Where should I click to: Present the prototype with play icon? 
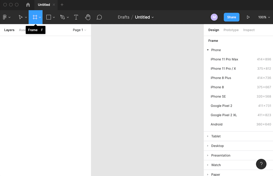tap(248, 17)
